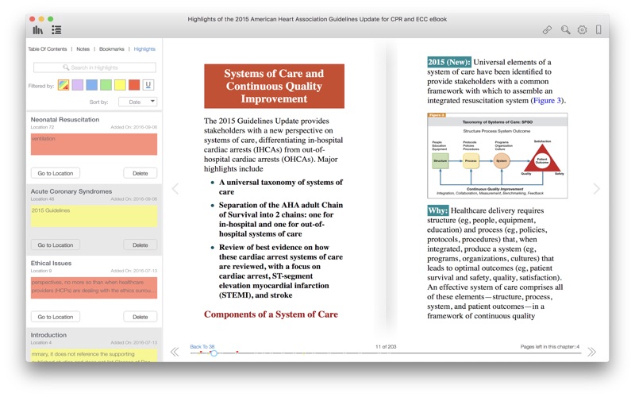Screen dimensions: 635x397
Task: Click Components of a System of Care heading
Action: point(271,314)
